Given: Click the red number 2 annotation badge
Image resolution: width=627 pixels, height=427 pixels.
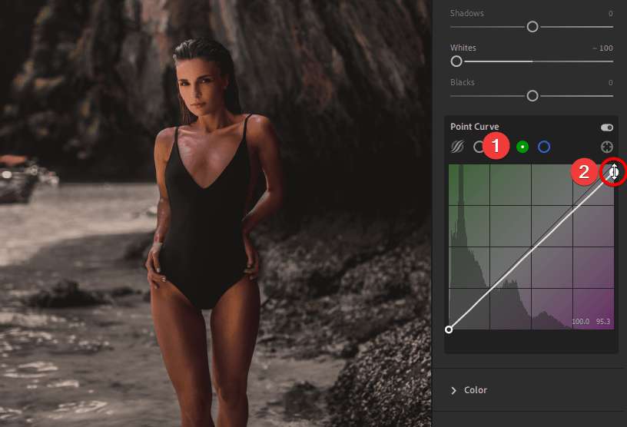Looking at the screenshot, I should point(584,172).
